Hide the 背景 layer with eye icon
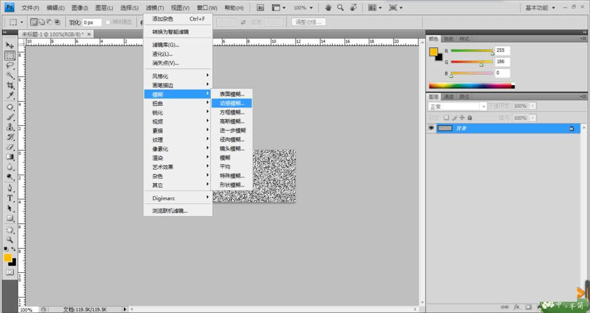 point(431,128)
